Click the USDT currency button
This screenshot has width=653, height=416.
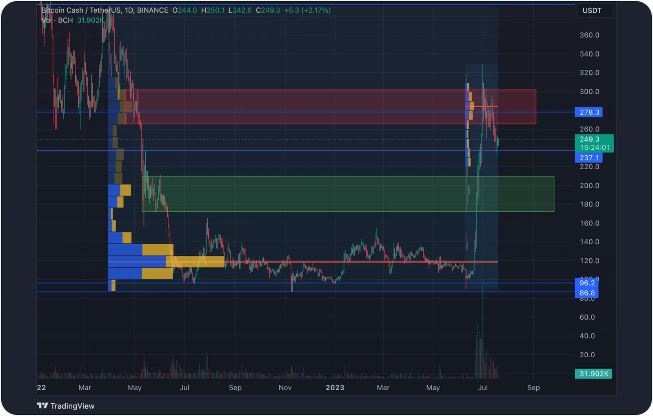[x=595, y=11]
